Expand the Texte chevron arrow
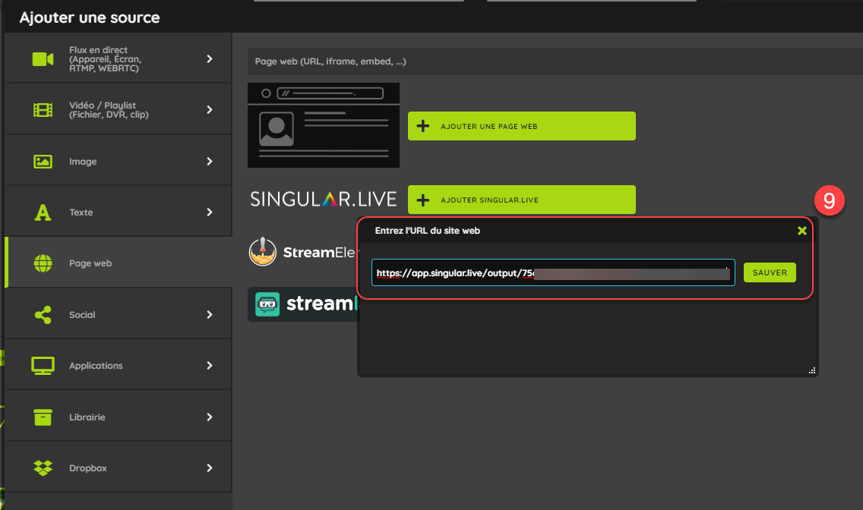 pyautogui.click(x=210, y=212)
